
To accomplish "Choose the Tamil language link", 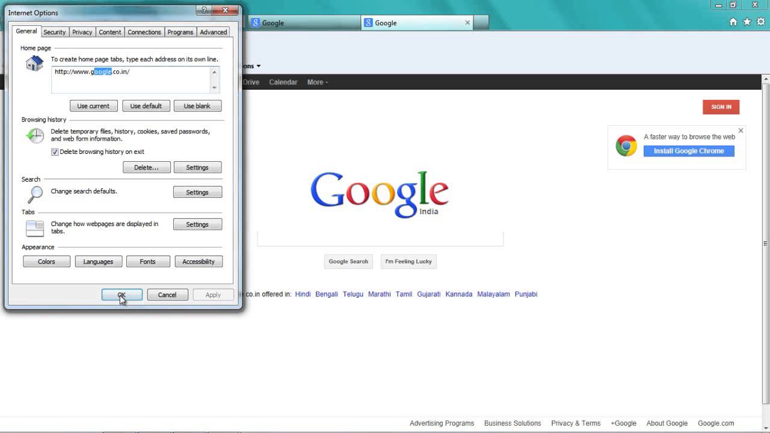I will click(404, 294).
